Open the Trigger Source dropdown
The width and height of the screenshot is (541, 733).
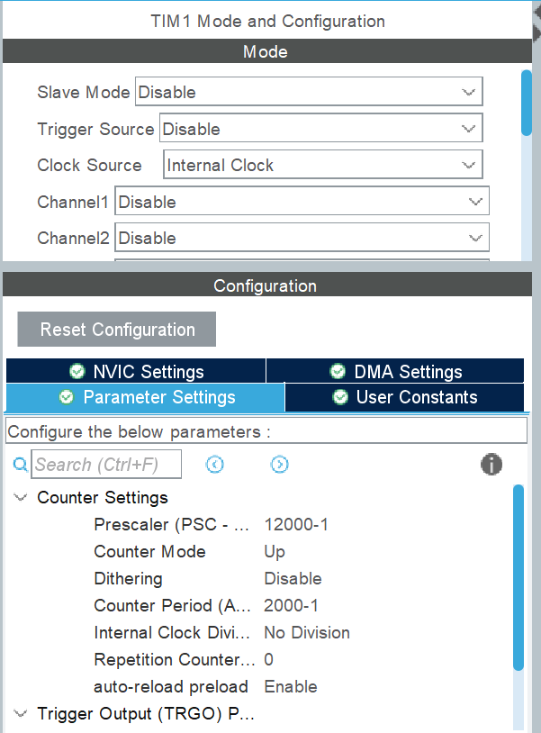tap(321, 129)
